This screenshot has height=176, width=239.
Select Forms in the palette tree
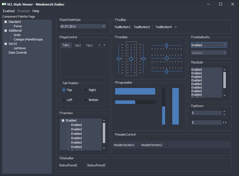pyautogui.click(x=18, y=26)
